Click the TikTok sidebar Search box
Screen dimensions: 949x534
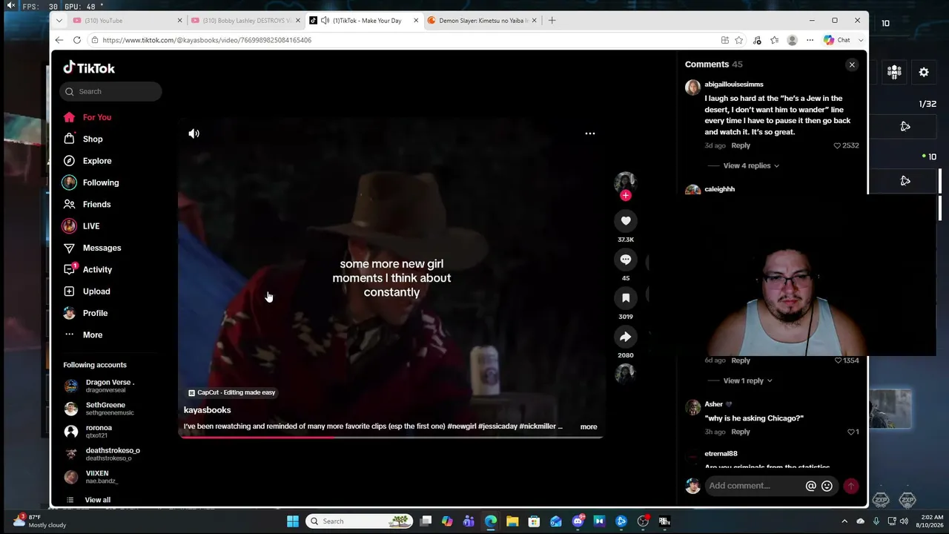[x=110, y=91]
